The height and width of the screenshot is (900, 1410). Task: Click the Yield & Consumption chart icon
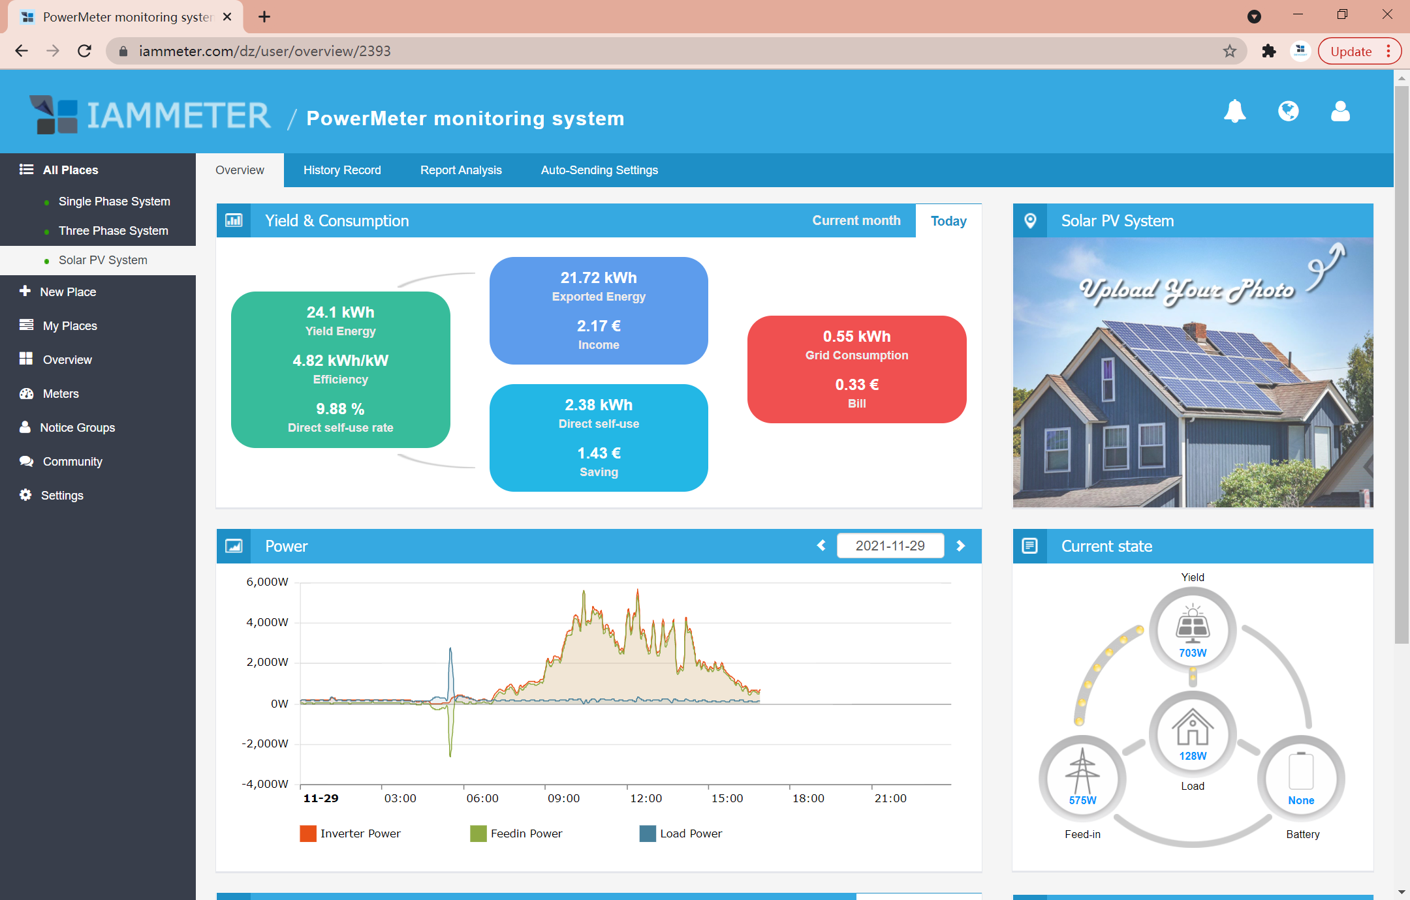click(x=236, y=220)
